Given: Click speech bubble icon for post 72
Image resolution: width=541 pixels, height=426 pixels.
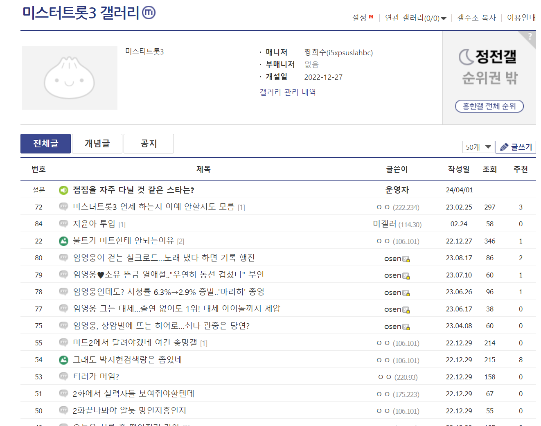Looking at the screenshot, I should pos(63,207).
